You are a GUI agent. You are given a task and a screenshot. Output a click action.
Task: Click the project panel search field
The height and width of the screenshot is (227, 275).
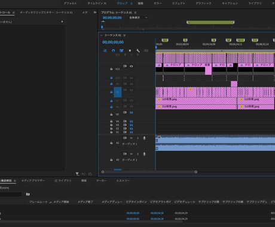coord(11,194)
